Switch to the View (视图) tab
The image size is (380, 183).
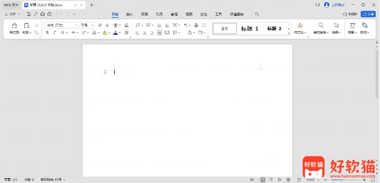pos(189,14)
